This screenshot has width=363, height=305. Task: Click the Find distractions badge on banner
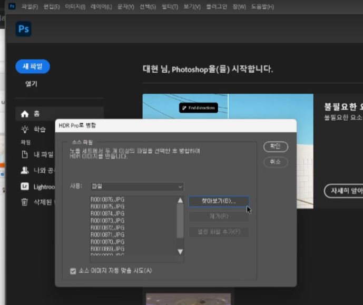199,108
